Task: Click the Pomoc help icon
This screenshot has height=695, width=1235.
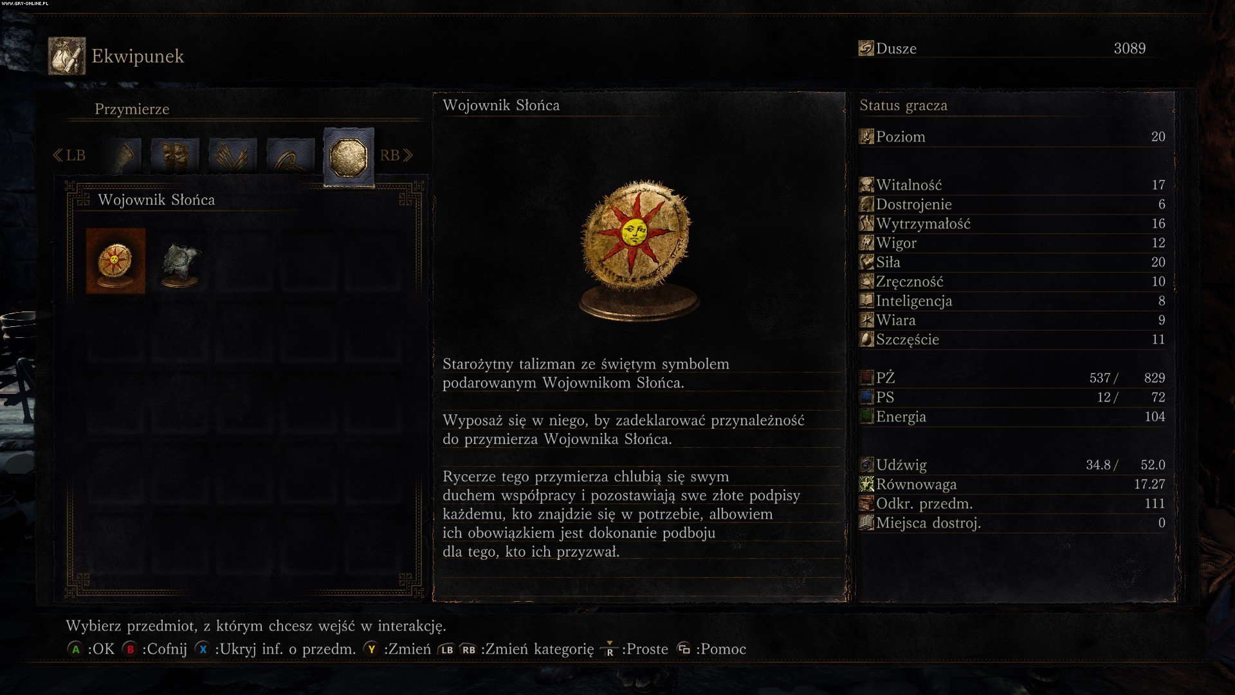Action: pos(684,649)
